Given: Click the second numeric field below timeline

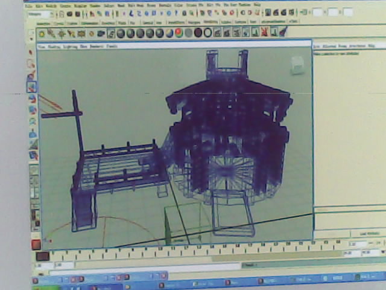Looking at the screenshot, I should click(x=64, y=266).
